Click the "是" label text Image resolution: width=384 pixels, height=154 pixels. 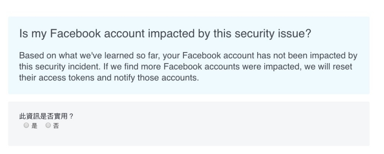pos(35,126)
